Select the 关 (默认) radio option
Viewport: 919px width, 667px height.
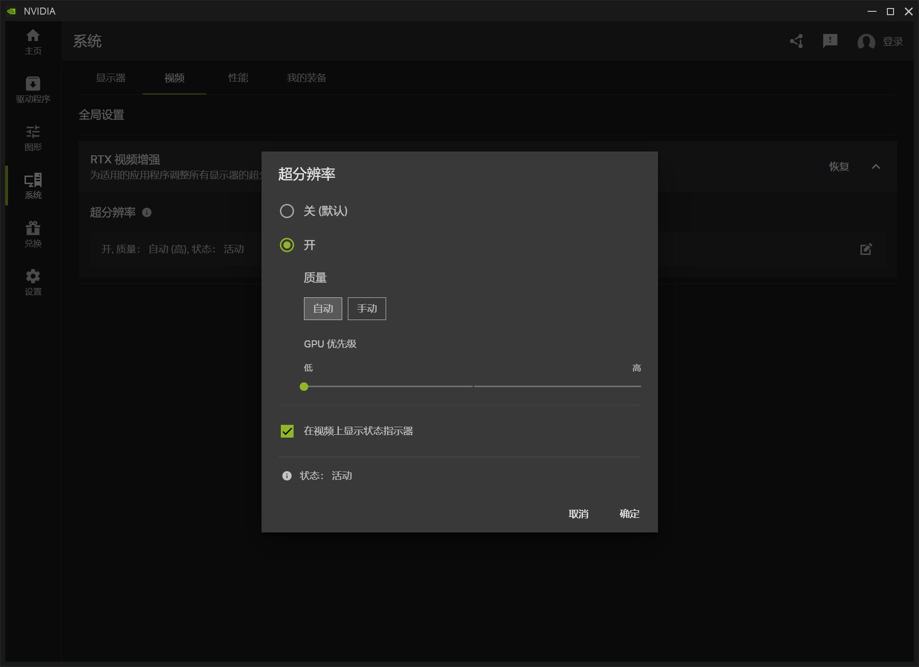click(x=287, y=211)
